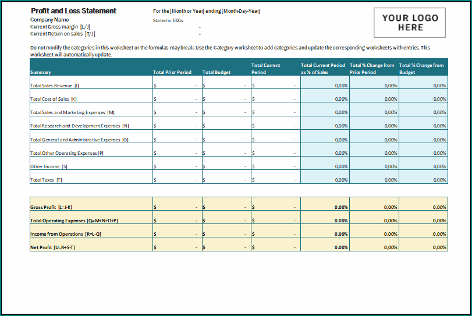Click Total Current Period as % of Sales header
Screen dimensions: 472x316
(x=322, y=69)
